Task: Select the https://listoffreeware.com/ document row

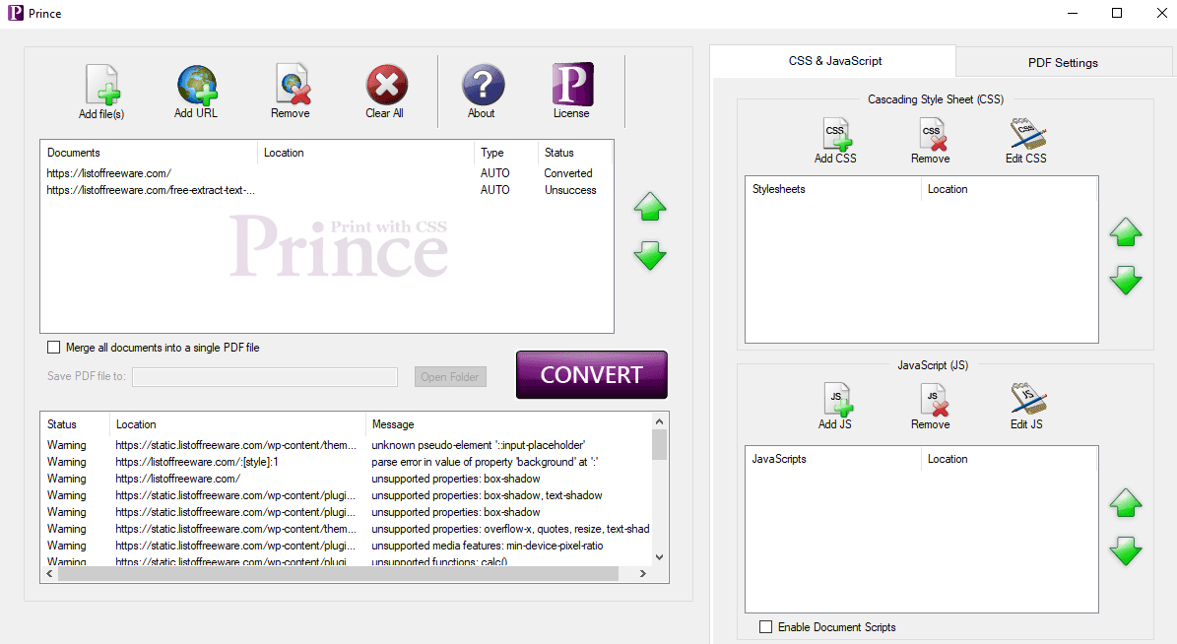Action: (x=327, y=173)
